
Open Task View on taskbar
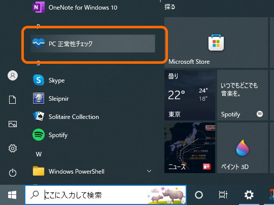tap(223, 195)
